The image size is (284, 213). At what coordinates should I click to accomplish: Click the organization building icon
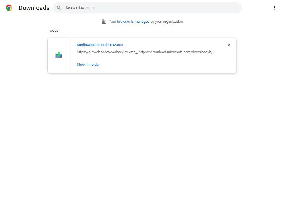click(x=104, y=22)
